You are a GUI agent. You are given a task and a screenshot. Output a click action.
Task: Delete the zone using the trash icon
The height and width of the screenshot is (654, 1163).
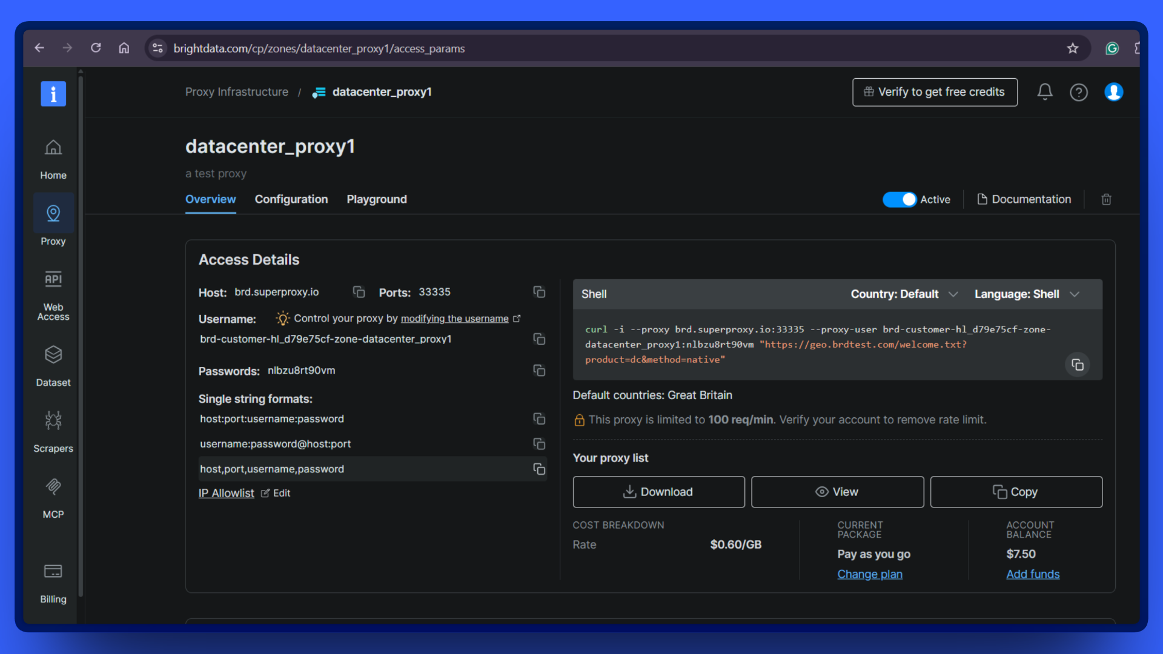[1106, 199]
